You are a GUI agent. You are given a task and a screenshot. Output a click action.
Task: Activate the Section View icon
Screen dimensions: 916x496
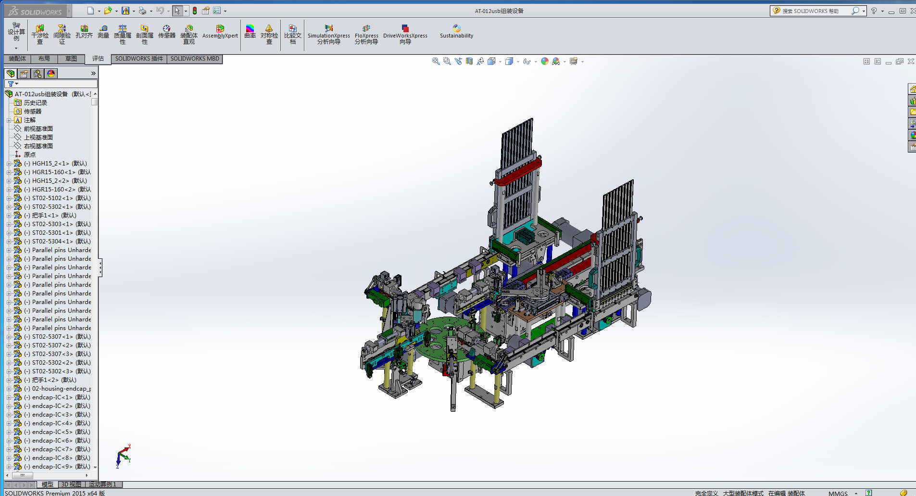coord(469,62)
